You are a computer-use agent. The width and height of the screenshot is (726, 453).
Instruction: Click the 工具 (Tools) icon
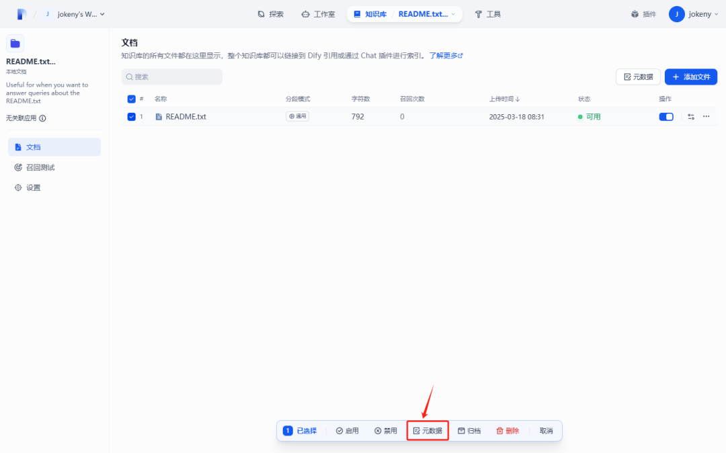[x=479, y=13]
